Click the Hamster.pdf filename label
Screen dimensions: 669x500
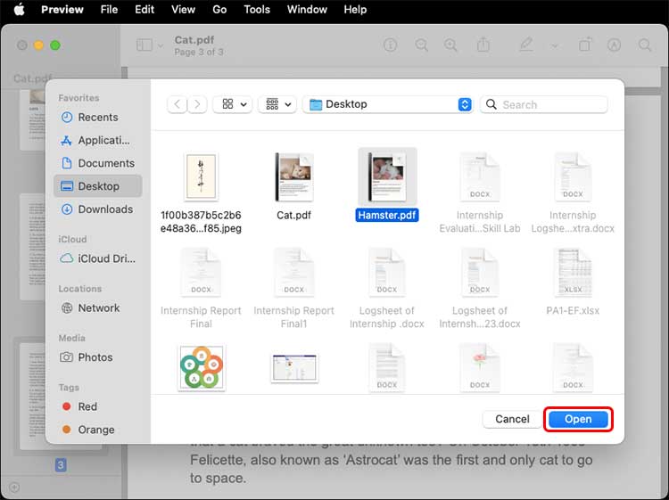tap(387, 216)
